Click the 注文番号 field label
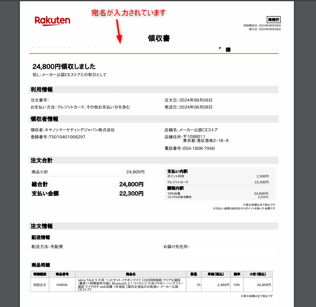Image resolution: width=316 pixels, height=307 pixels. click(x=39, y=100)
